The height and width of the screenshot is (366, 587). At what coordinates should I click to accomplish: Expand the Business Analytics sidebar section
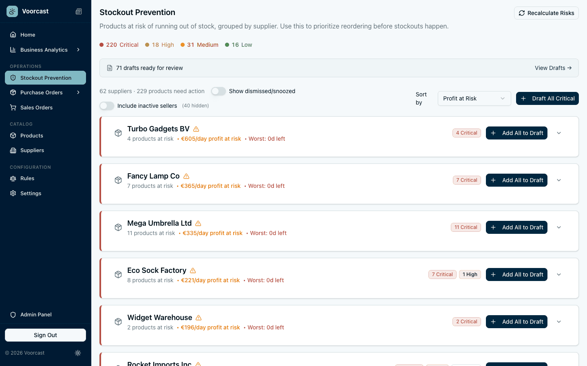tap(78, 50)
